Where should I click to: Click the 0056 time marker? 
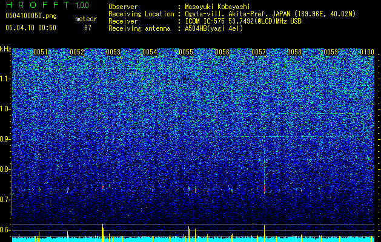click(x=222, y=52)
